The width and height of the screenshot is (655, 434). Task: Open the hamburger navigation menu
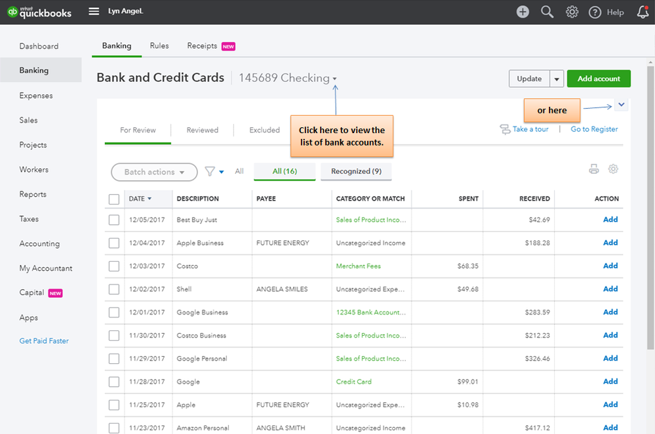click(x=94, y=11)
